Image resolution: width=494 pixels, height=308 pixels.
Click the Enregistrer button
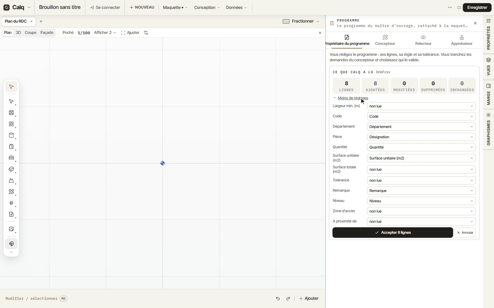pyautogui.click(x=477, y=8)
